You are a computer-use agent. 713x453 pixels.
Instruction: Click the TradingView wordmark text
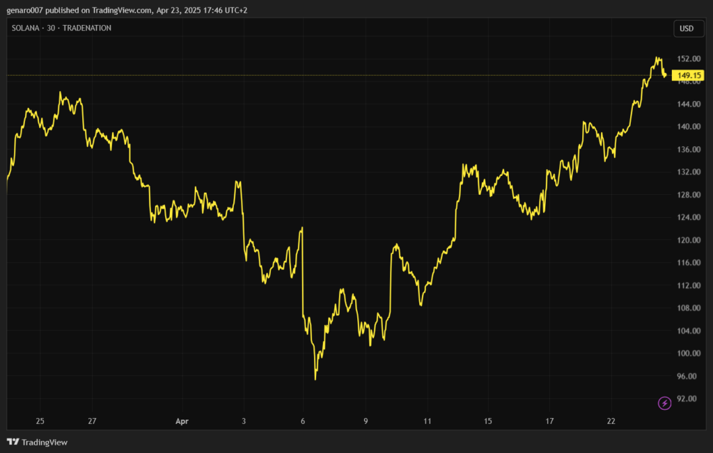pos(45,442)
